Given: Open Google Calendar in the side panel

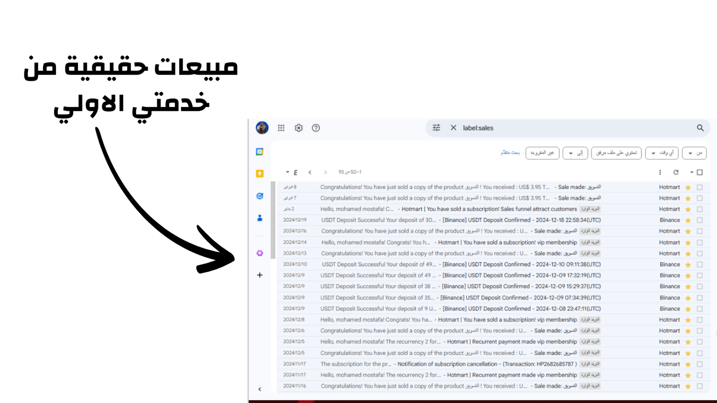Looking at the screenshot, I should [260, 152].
